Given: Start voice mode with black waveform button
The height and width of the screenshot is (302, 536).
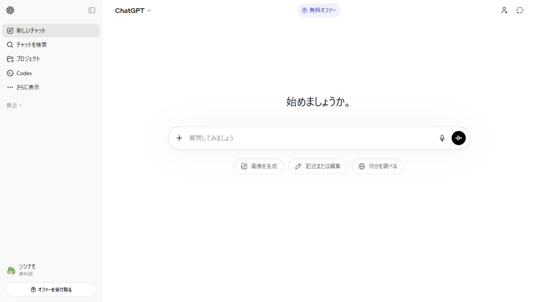Looking at the screenshot, I should tap(459, 138).
